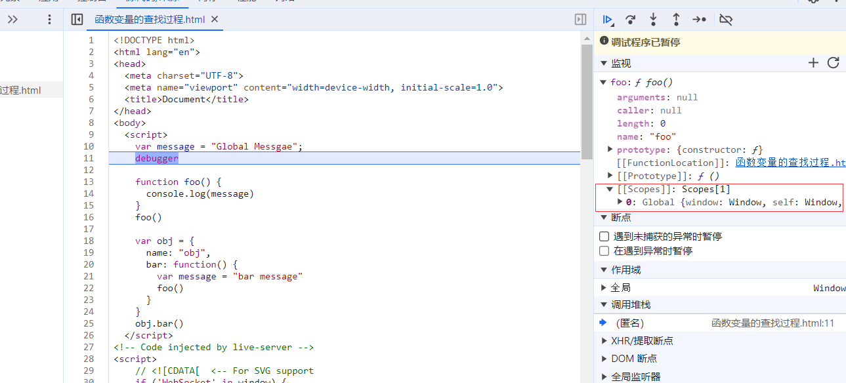The image size is (846, 383).
Task: Enable pause on uncaught exceptions checkbox
Action: [604, 236]
